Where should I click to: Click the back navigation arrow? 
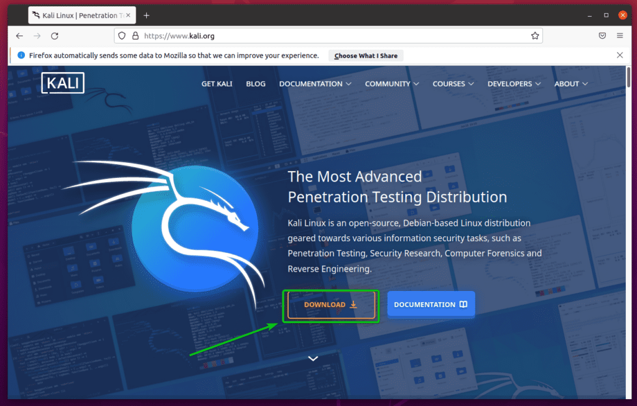[x=19, y=35]
